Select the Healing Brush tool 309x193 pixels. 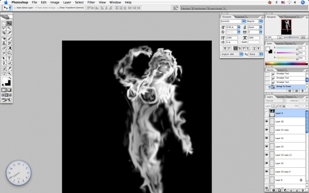[4, 39]
